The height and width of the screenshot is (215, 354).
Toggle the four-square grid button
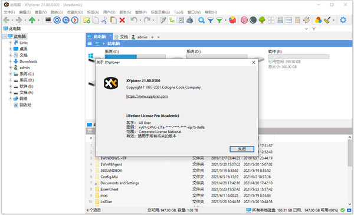(x=271, y=20)
